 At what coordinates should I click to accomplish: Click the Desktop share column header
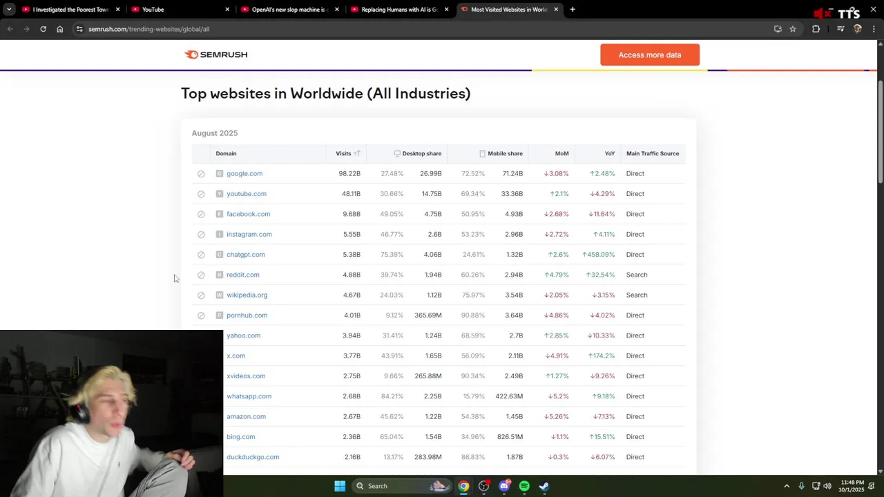(x=417, y=153)
